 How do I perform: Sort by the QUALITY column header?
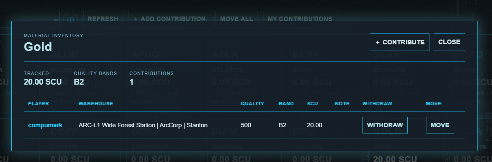252,104
